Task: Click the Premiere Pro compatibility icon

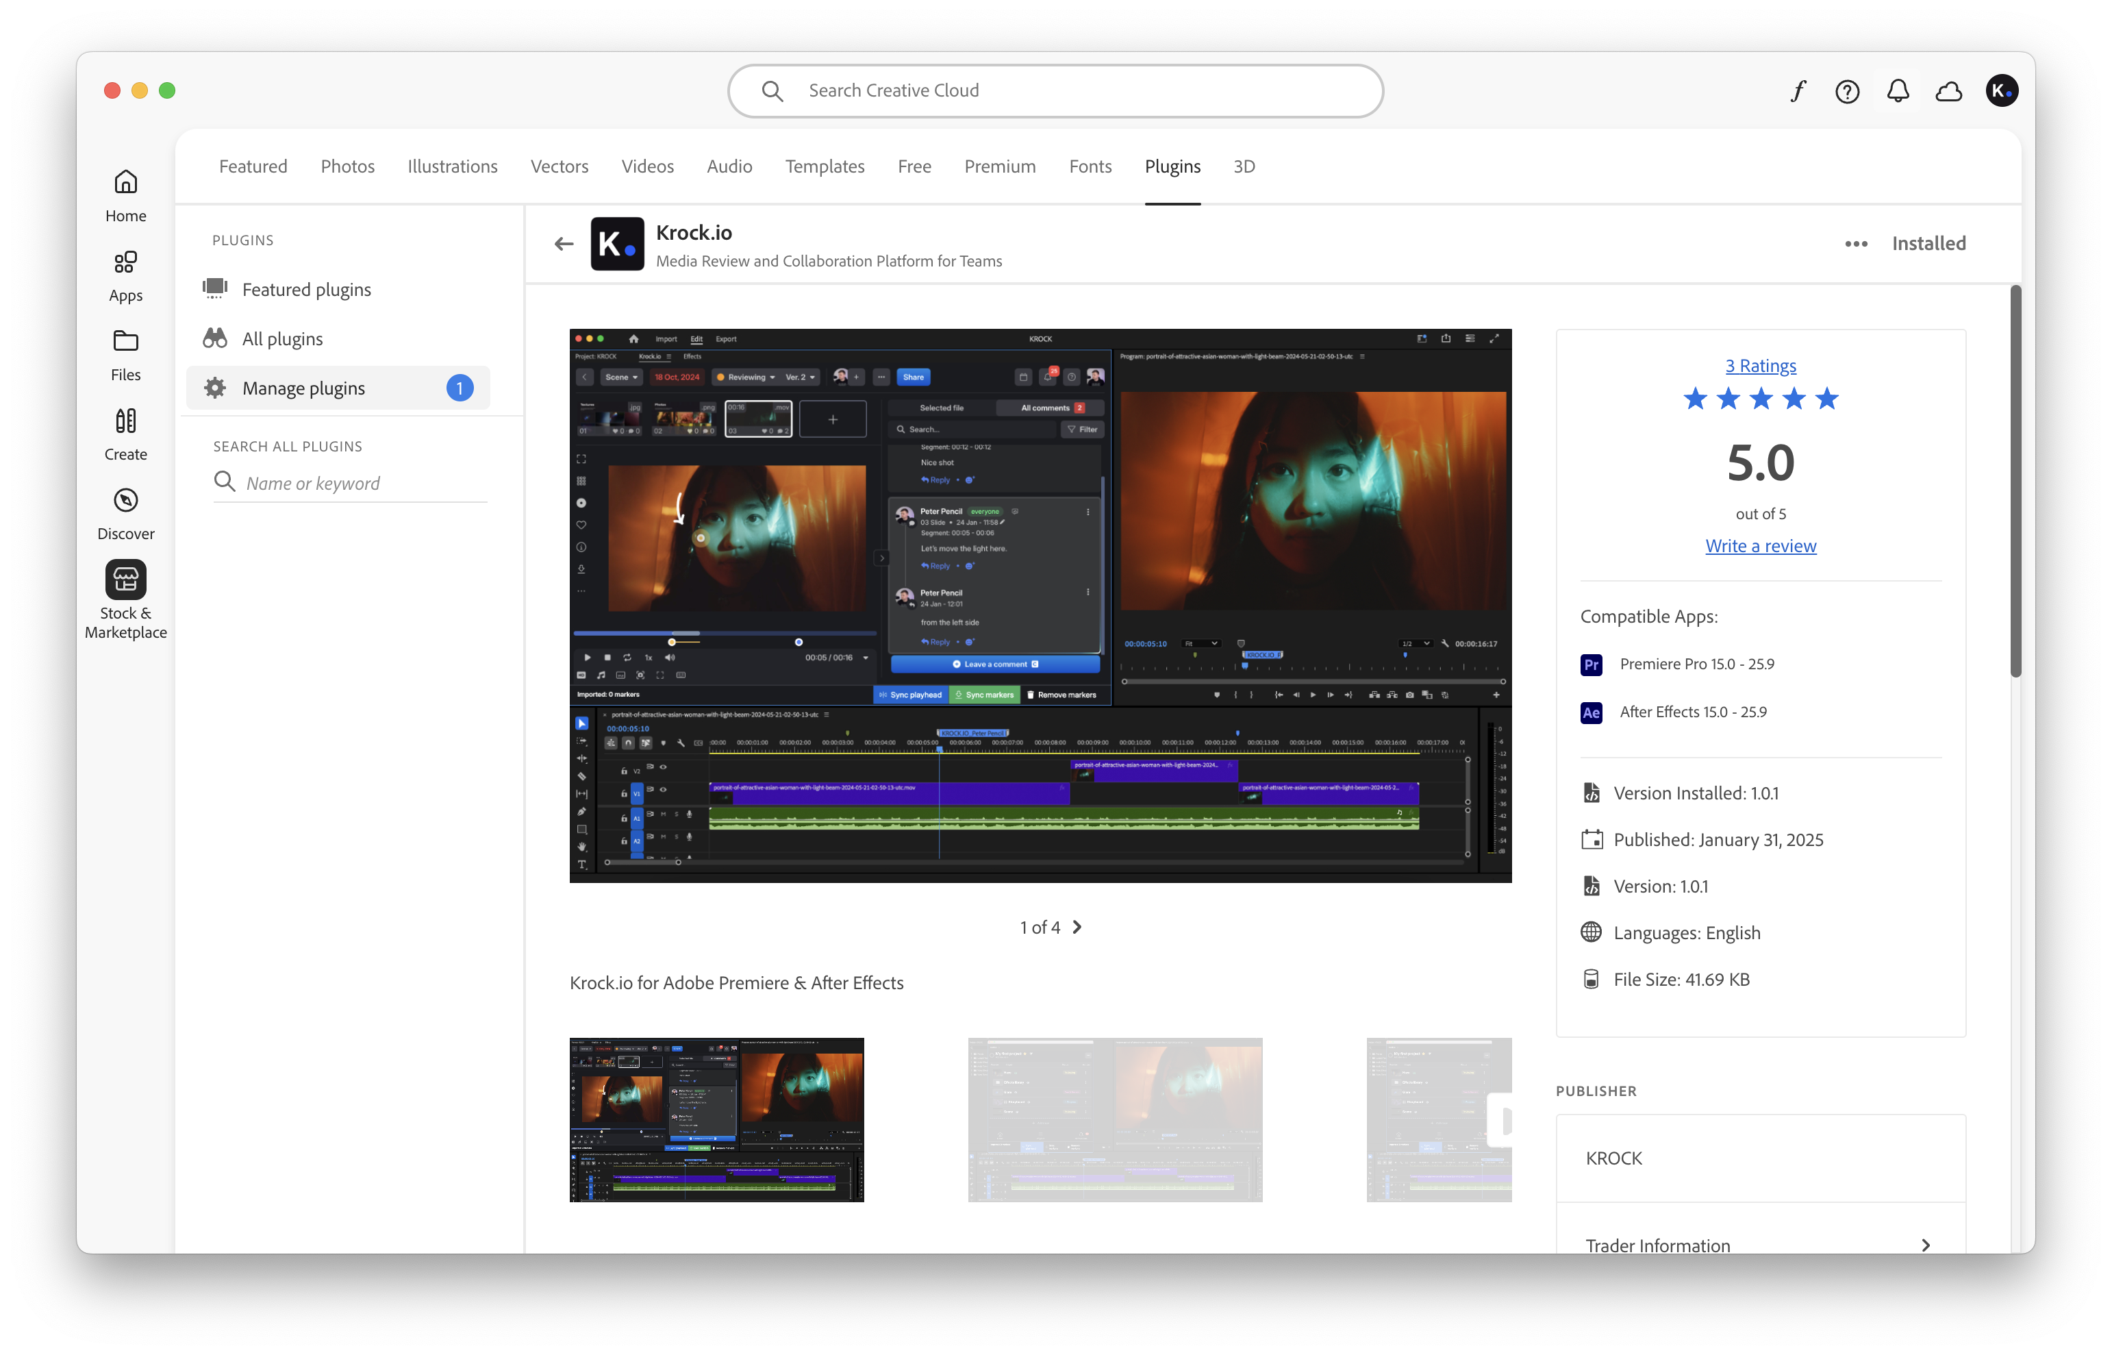Action: tap(1590, 665)
